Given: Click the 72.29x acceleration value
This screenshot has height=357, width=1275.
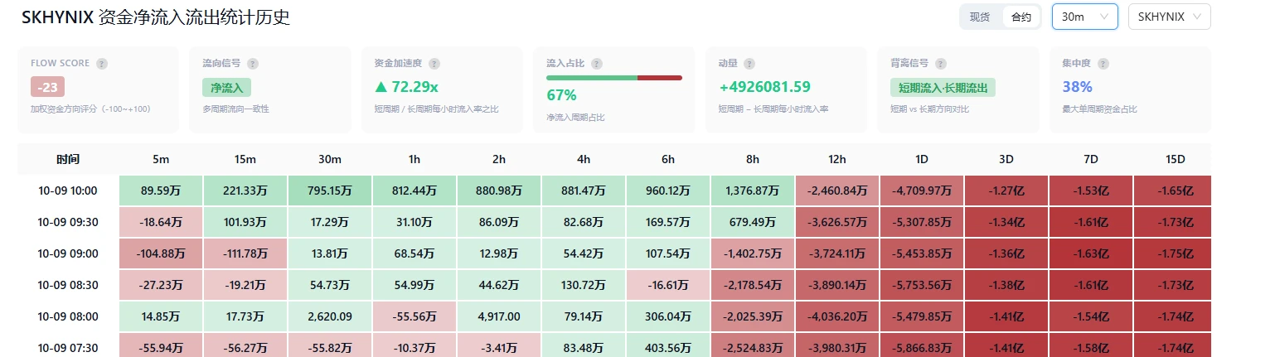Looking at the screenshot, I should pyautogui.click(x=406, y=87).
